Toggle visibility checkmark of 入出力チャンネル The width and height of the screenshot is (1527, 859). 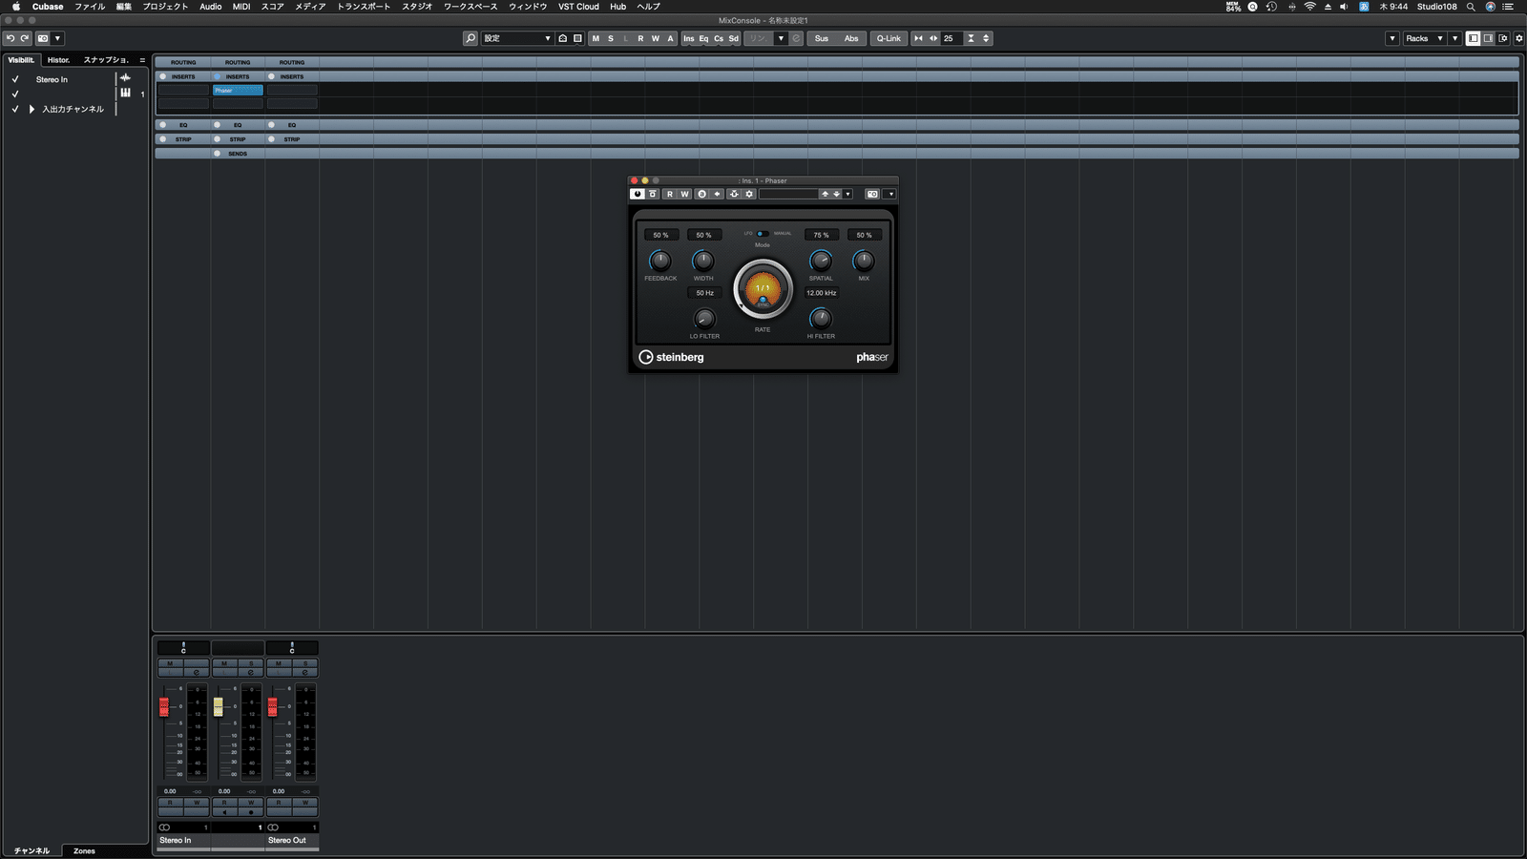coord(15,109)
